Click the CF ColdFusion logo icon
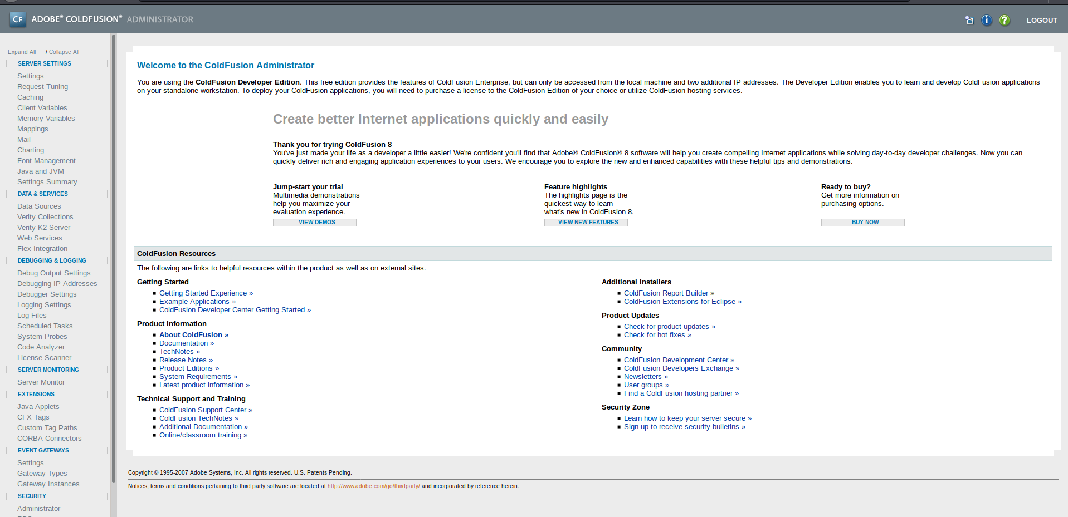Image resolution: width=1068 pixels, height=517 pixels. 18,19
